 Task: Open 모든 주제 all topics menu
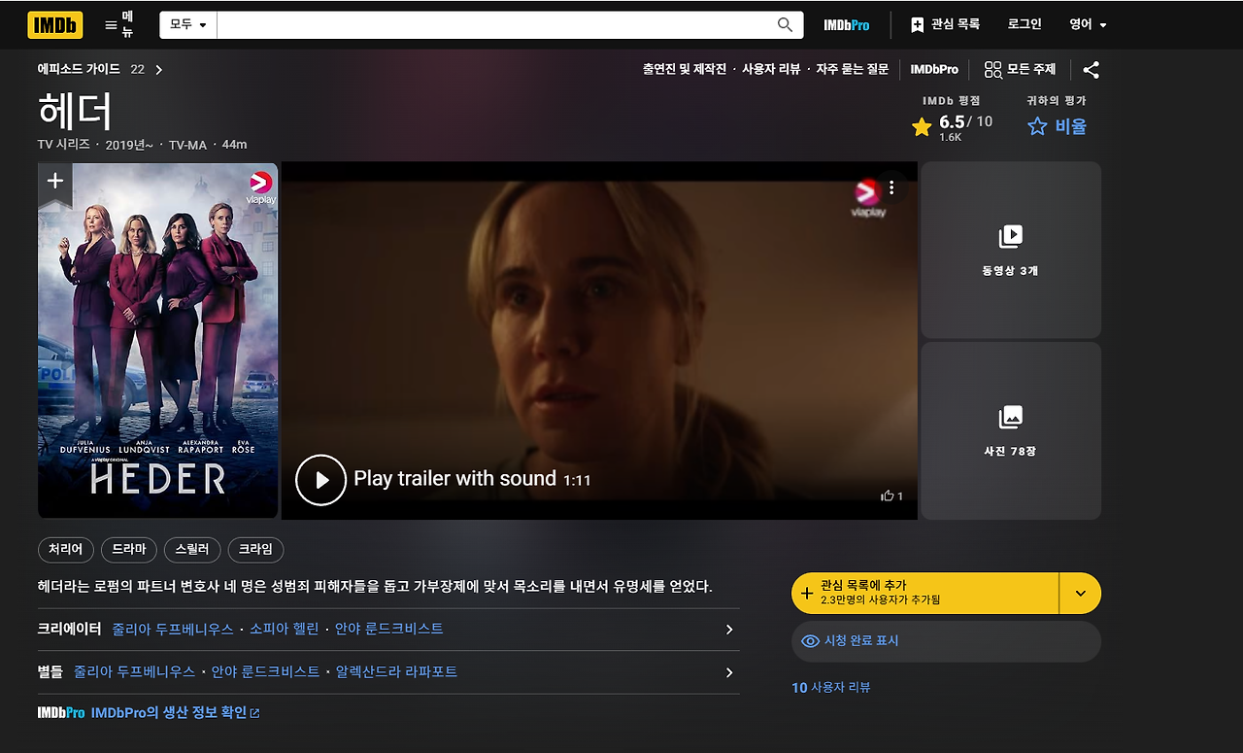[x=1020, y=69]
